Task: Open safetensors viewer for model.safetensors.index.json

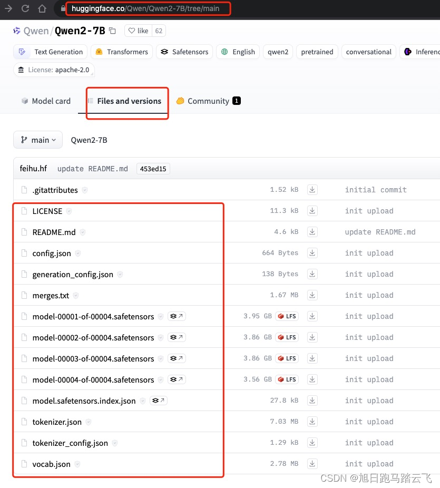Action: 159,401
